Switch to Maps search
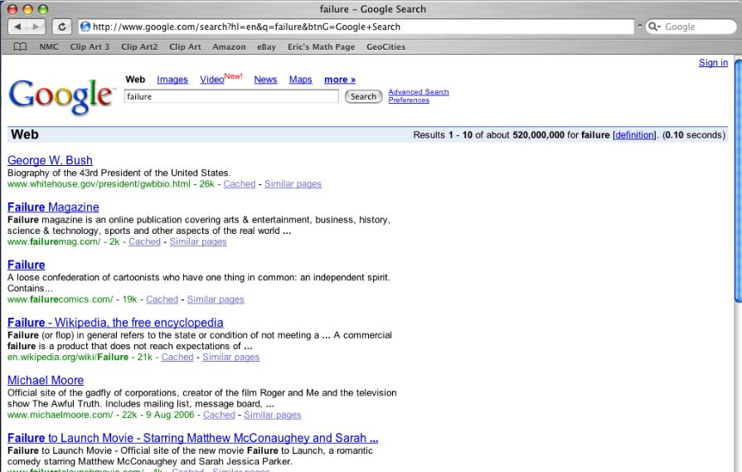The width and height of the screenshot is (742, 472). (x=300, y=80)
